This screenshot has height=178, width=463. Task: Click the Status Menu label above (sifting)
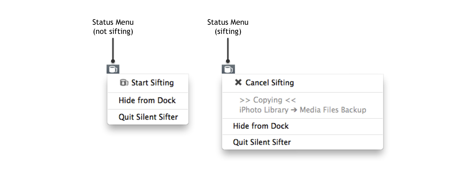click(x=228, y=22)
